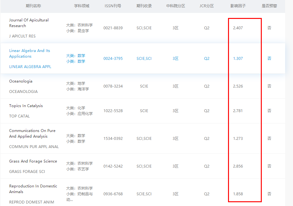Image resolution: width=293 pixels, height=206 pixels.
Task: Click the Linear Algebra And Its Applications link
Action: point(29,54)
